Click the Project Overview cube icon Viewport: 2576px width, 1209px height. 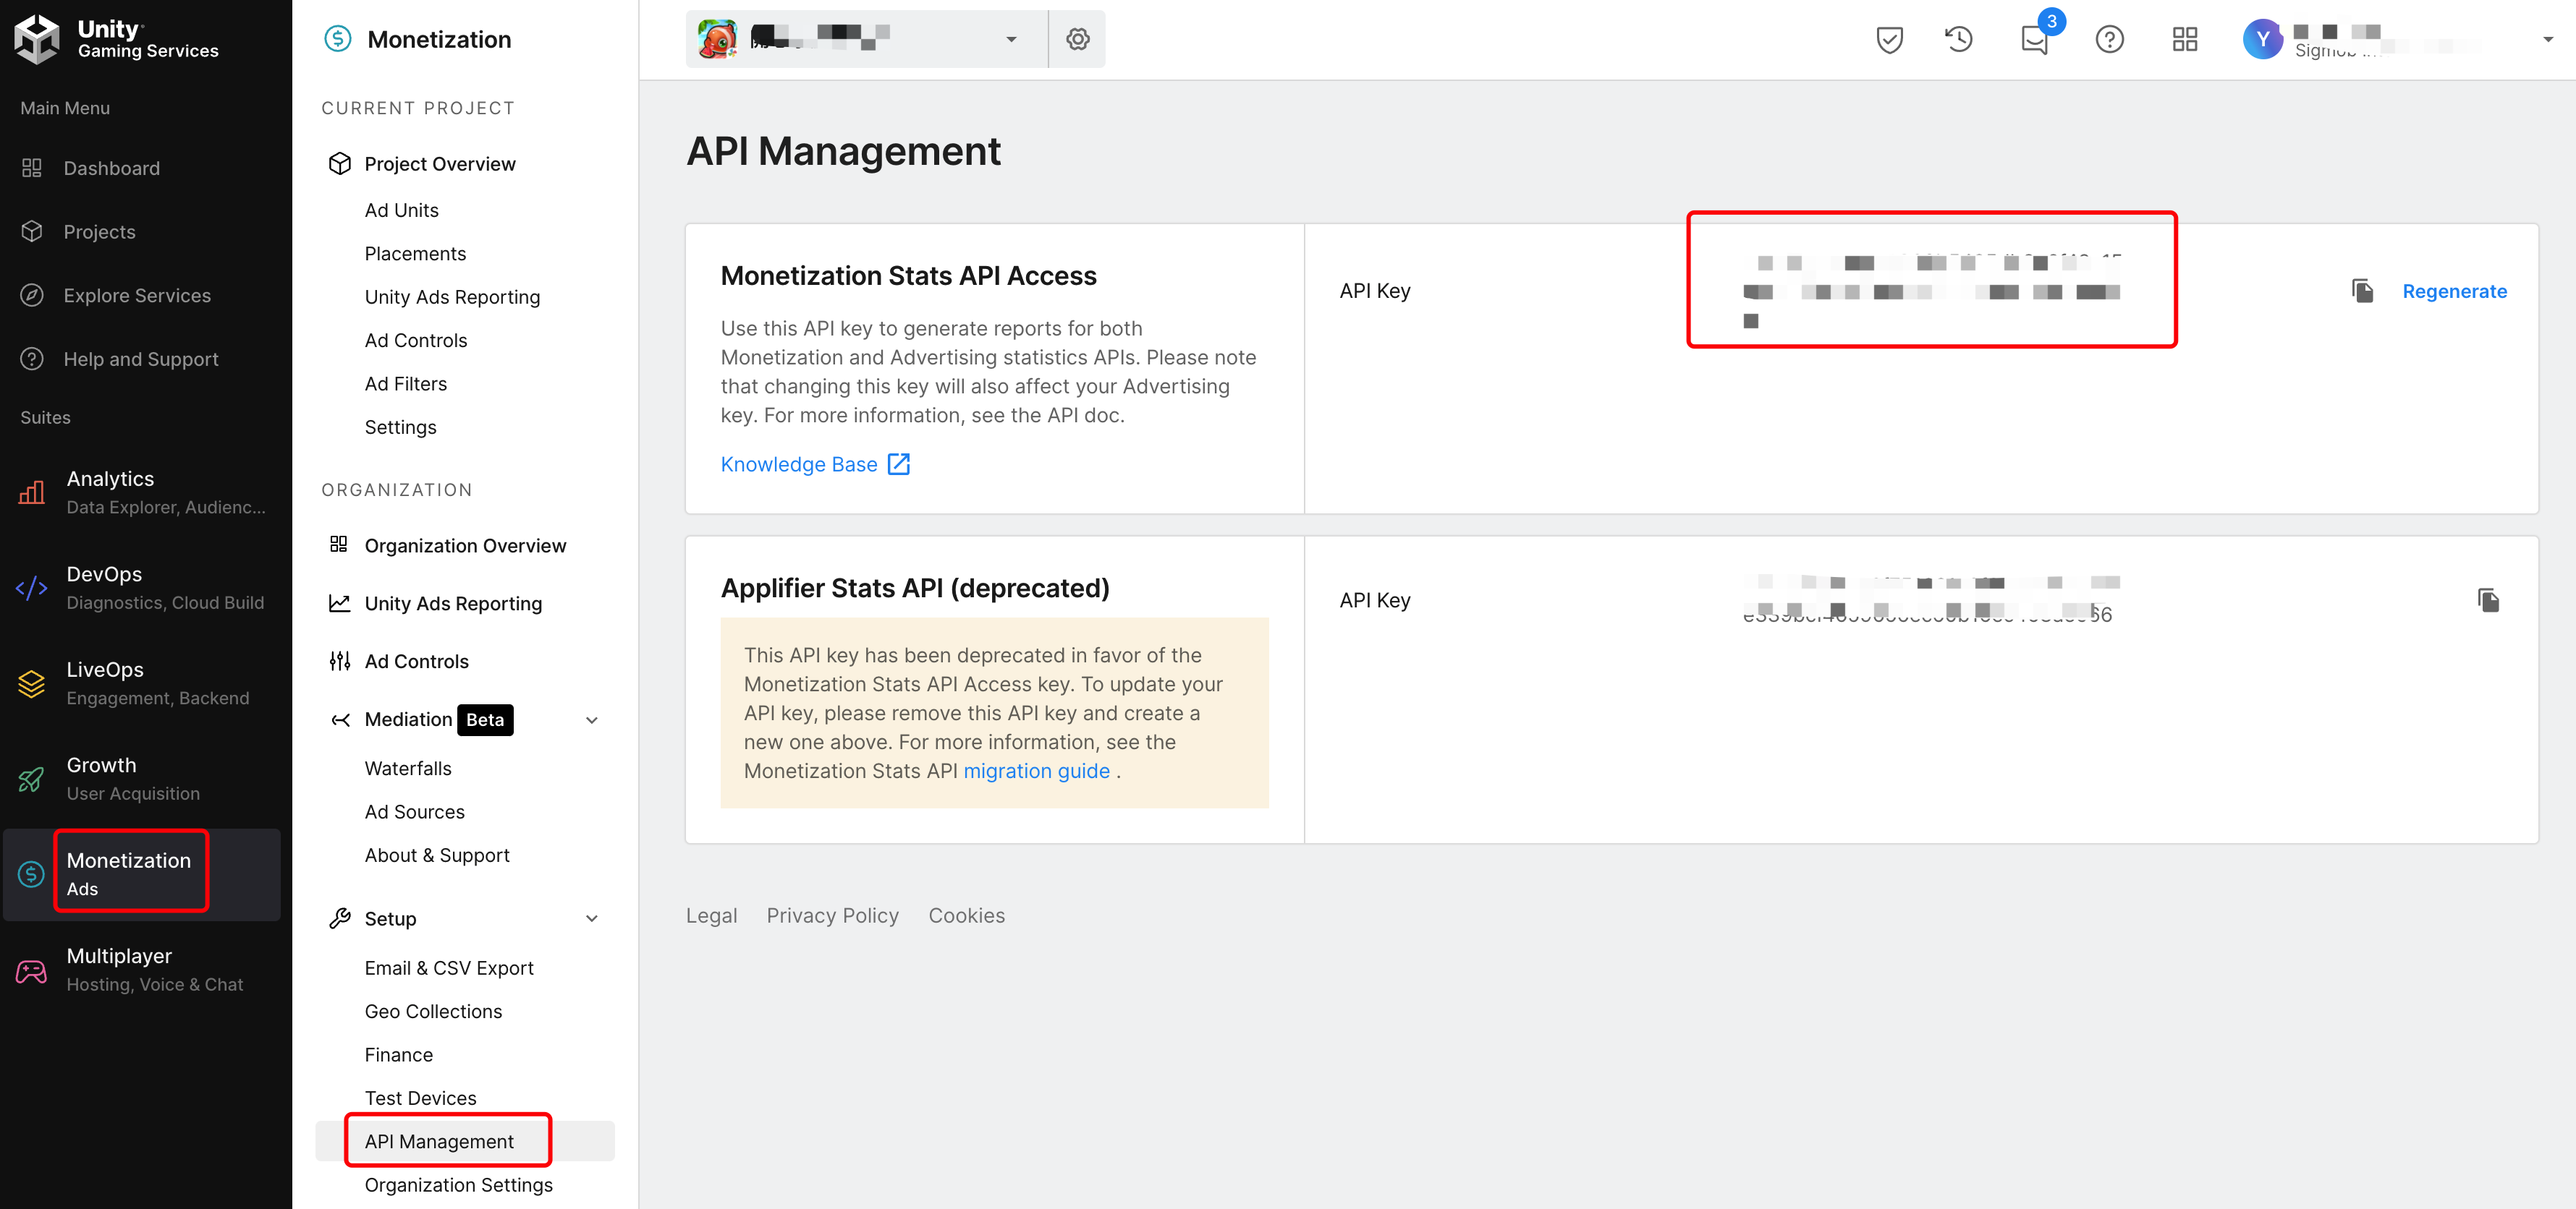click(340, 164)
